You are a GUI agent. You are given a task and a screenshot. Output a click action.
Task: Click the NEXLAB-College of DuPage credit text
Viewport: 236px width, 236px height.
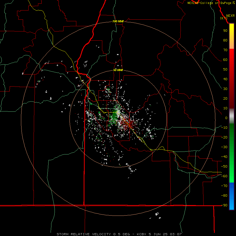coord(211,3)
